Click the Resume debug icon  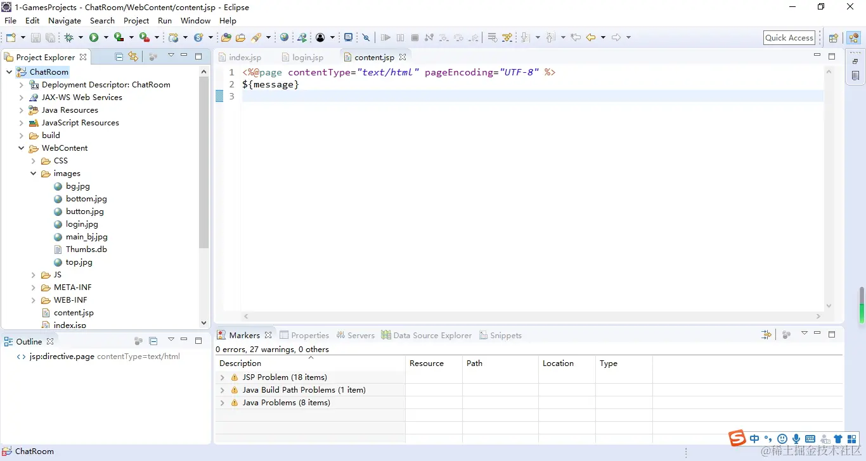click(x=385, y=37)
